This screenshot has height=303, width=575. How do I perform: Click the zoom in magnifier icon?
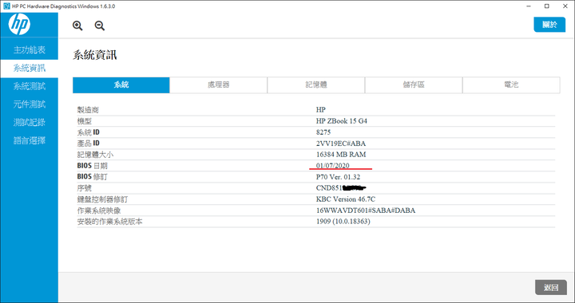[77, 26]
